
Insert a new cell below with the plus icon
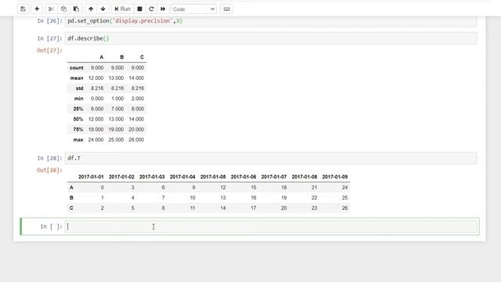pos(37,9)
